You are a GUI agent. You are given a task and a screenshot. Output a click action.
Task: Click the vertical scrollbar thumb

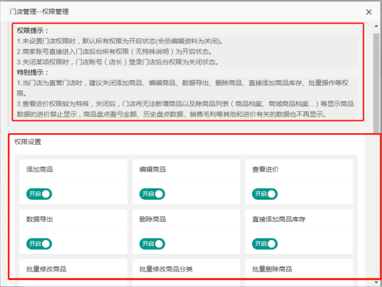tap(376, 83)
